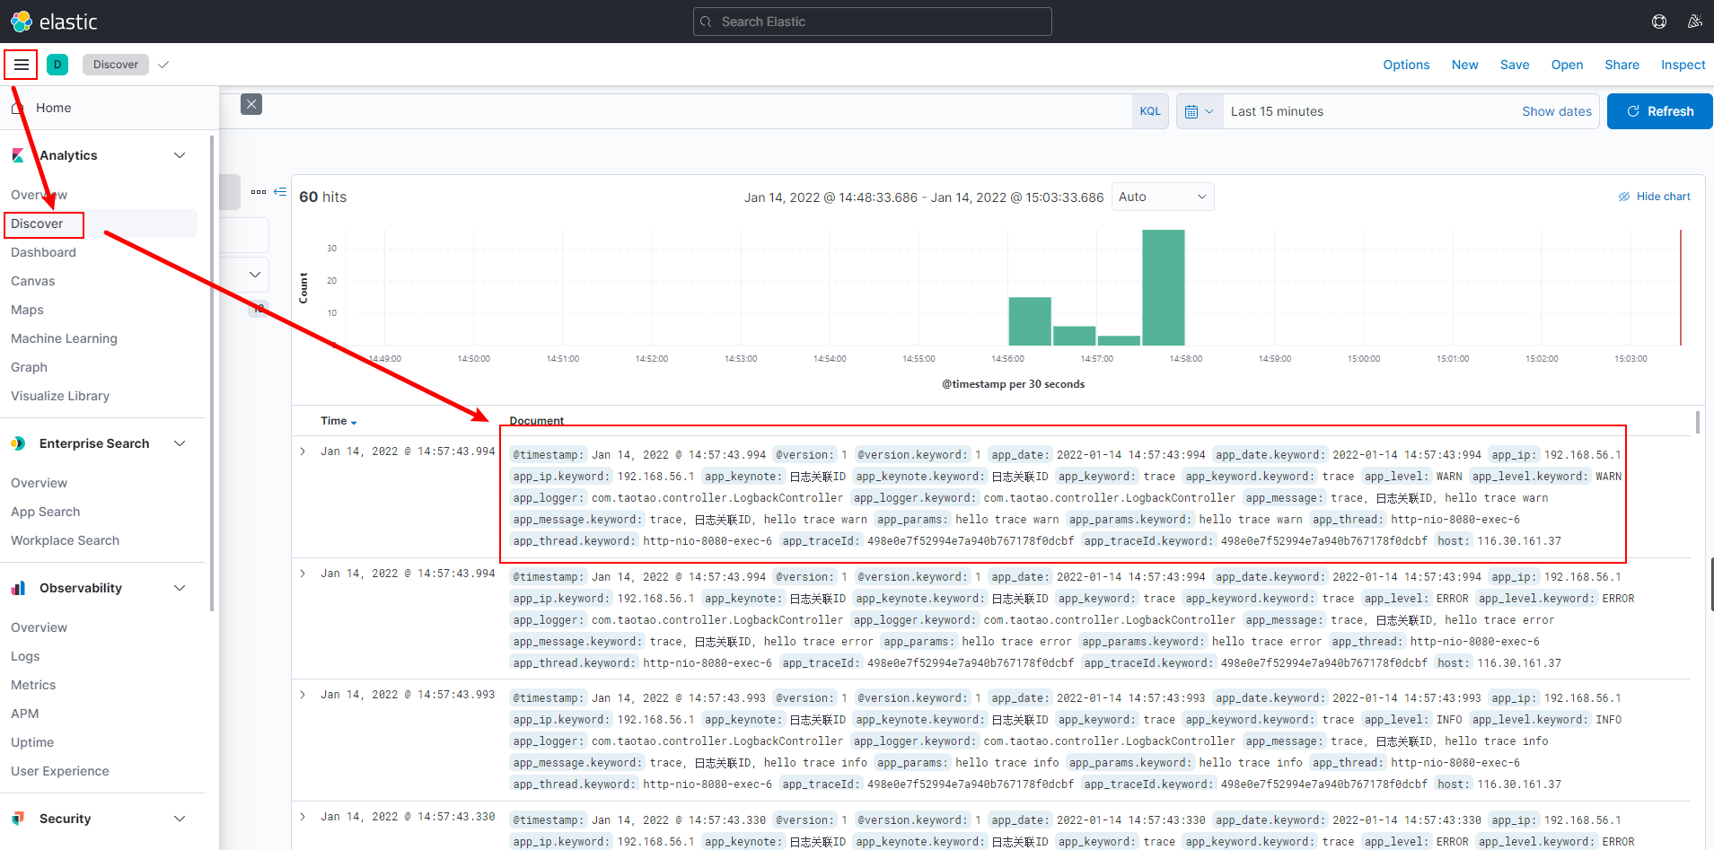Click the Discover breadcrumb badge
The image size is (1714, 850).
tap(116, 65)
